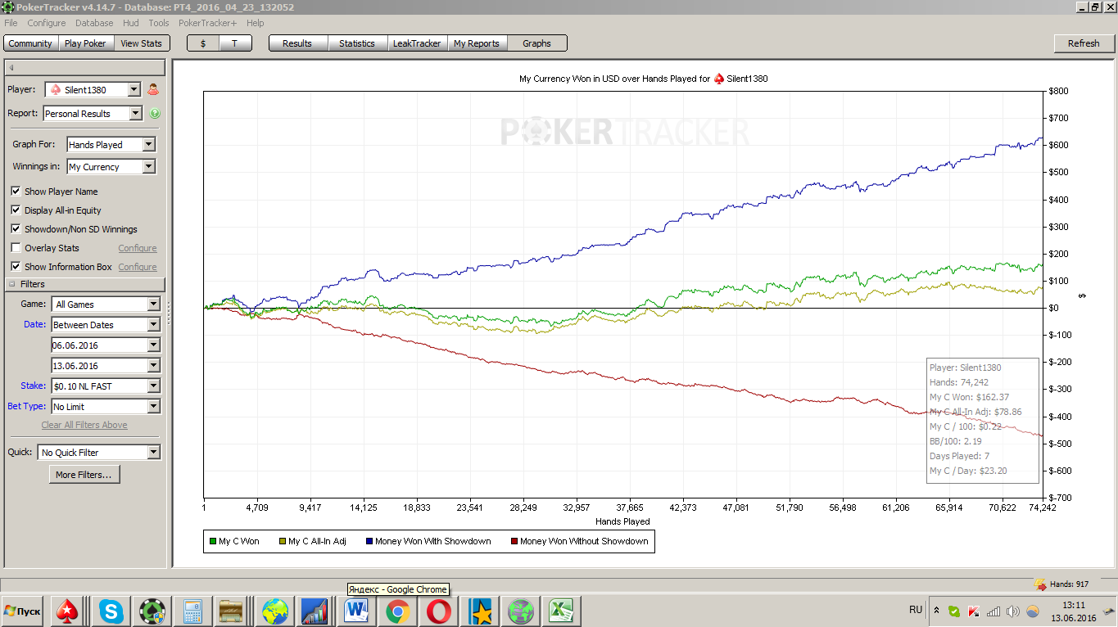Show hidden system tray icons
The image size is (1118, 627).
[x=935, y=610]
